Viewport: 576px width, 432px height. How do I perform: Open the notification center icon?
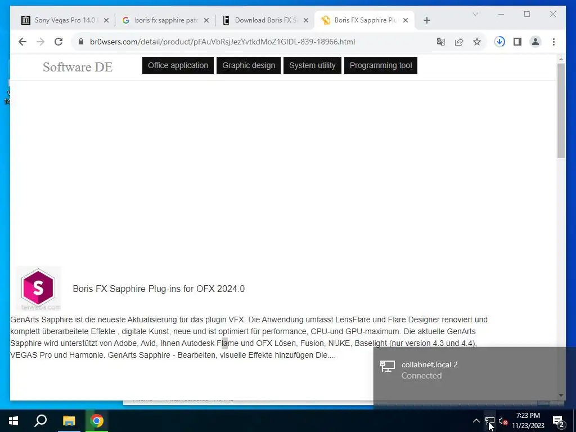(x=558, y=421)
